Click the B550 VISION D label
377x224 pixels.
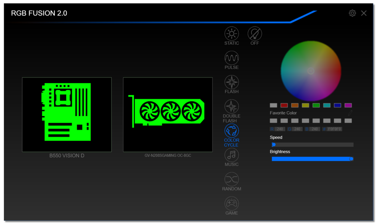point(67,156)
